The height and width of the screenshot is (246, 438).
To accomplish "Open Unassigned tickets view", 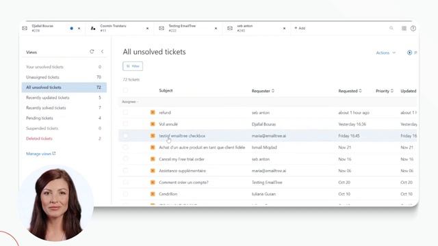I will (64, 77).
